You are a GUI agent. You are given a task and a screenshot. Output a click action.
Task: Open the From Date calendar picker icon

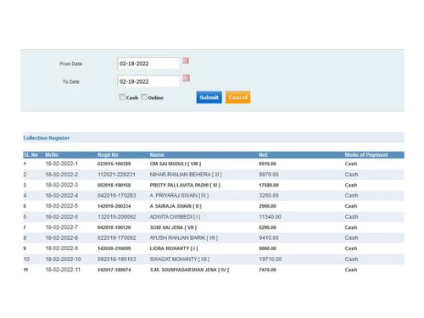186,61
